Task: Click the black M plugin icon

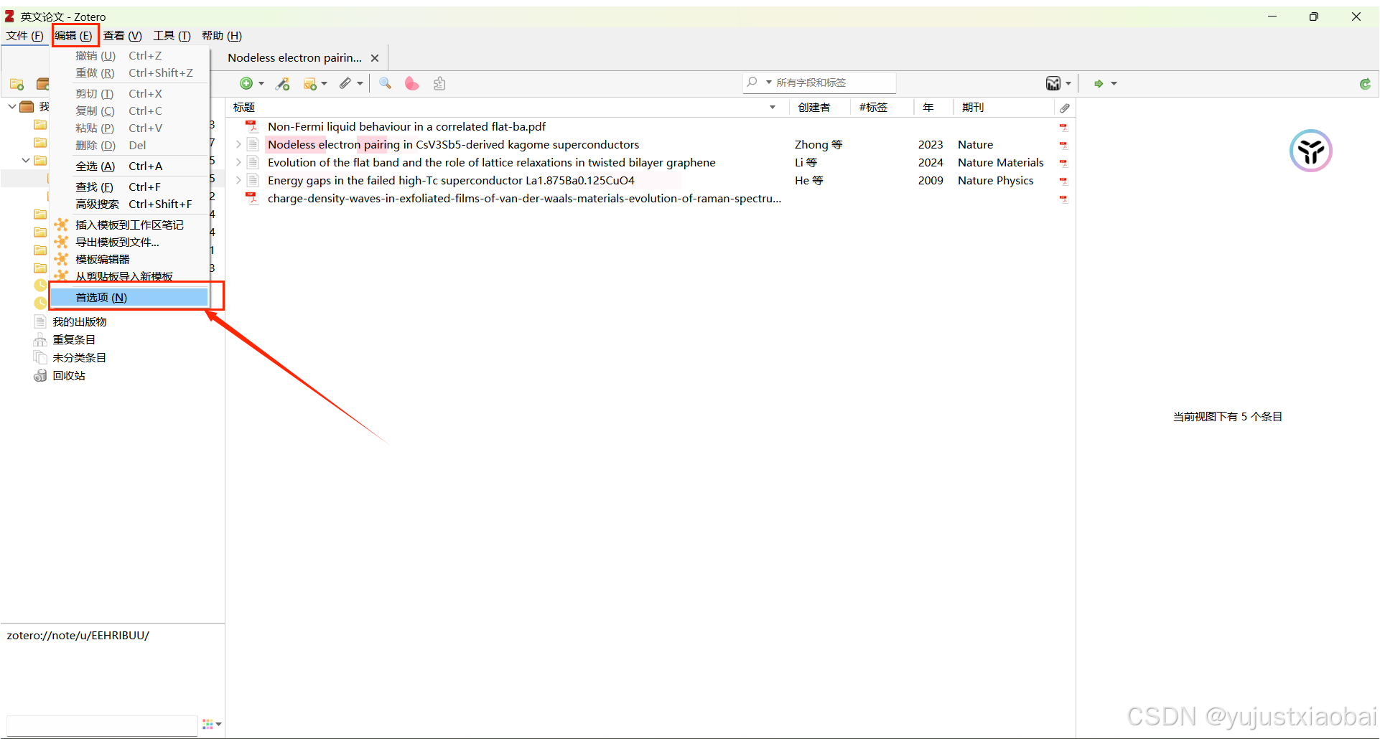Action: tap(1053, 84)
